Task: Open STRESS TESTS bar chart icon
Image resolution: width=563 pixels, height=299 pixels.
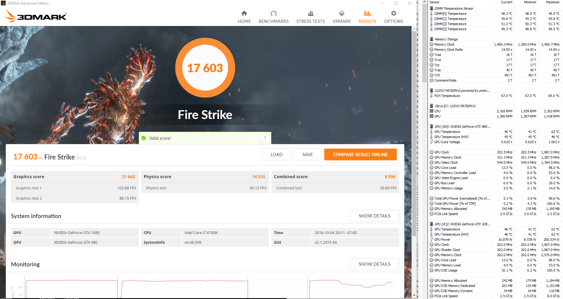Action: (x=311, y=13)
